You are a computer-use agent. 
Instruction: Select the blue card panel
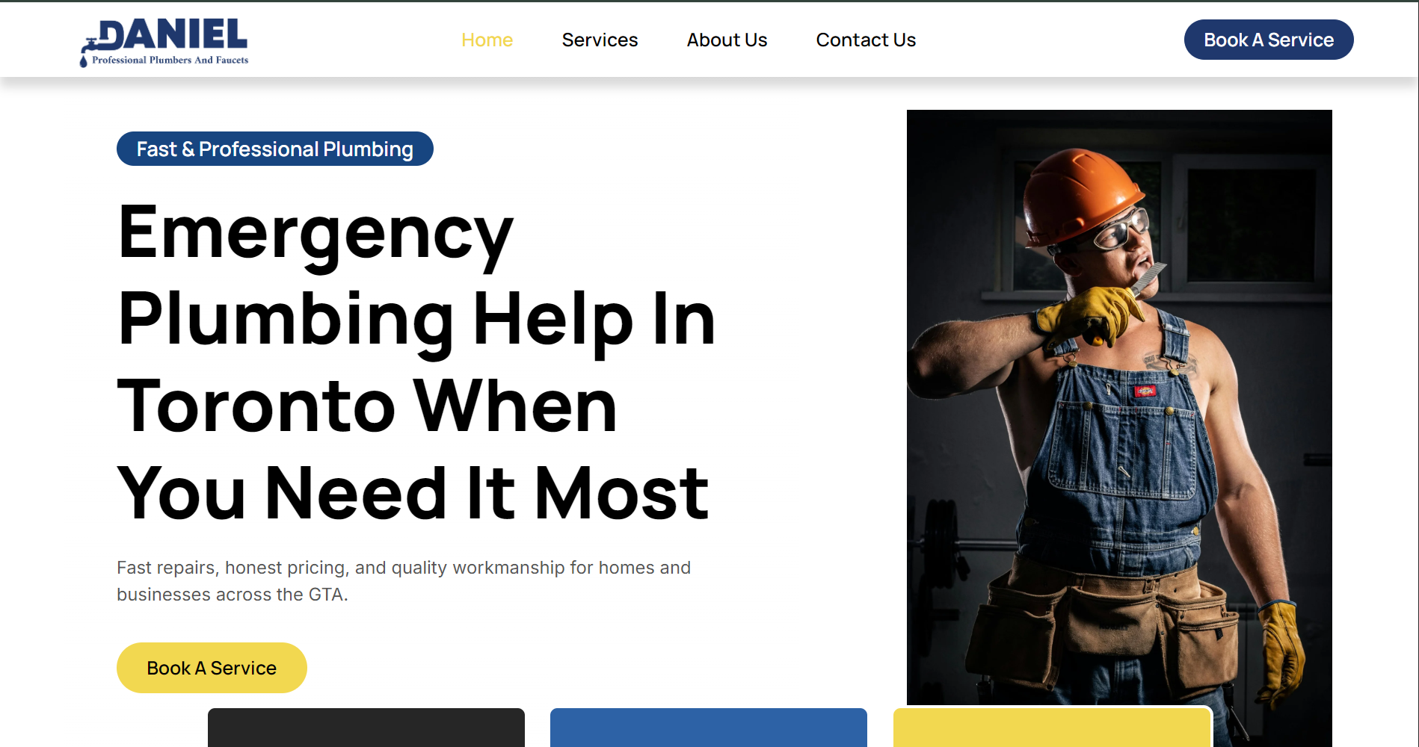(x=709, y=728)
